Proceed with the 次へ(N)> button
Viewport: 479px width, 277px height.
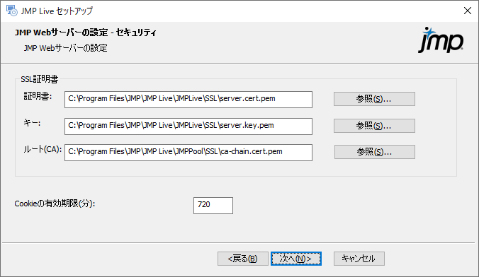click(x=295, y=259)
